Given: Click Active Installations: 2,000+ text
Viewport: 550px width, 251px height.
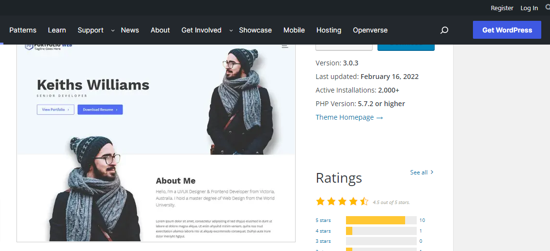Looking at the screenshot, I should [x=358, y=90].
